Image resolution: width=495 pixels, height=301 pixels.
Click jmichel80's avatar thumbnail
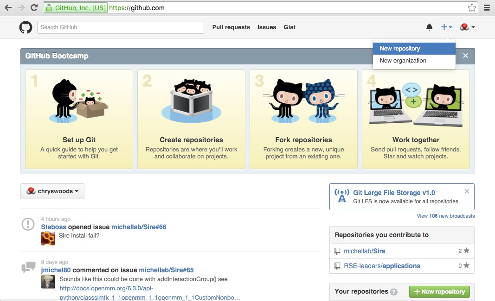(x=48, y=282)
